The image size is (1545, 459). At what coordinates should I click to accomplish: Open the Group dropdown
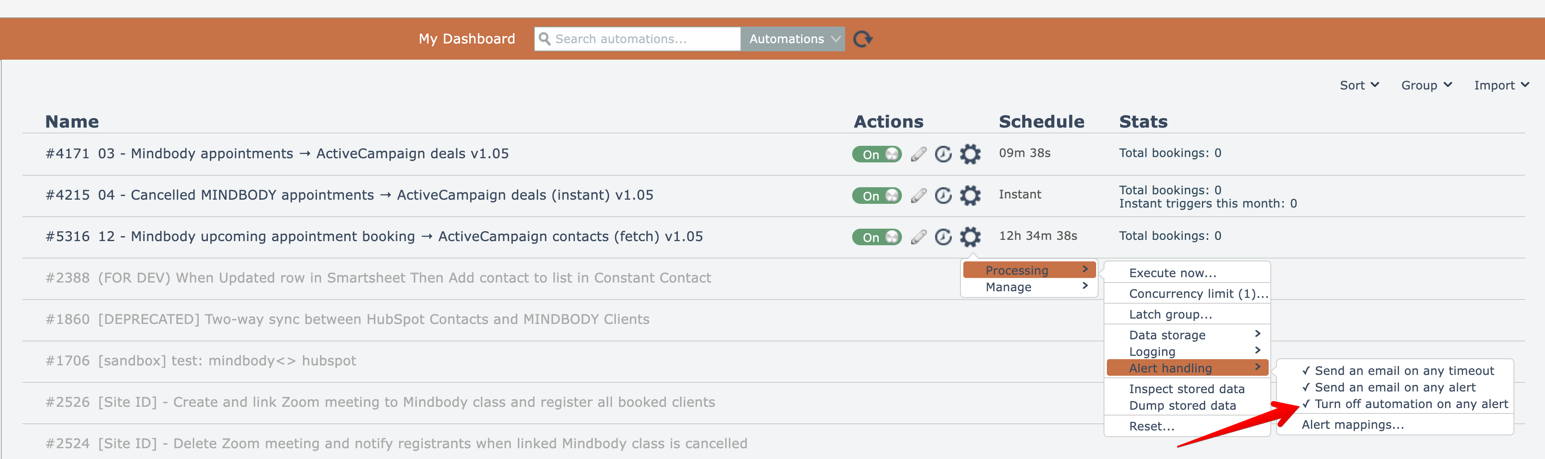pos(1426,85)
